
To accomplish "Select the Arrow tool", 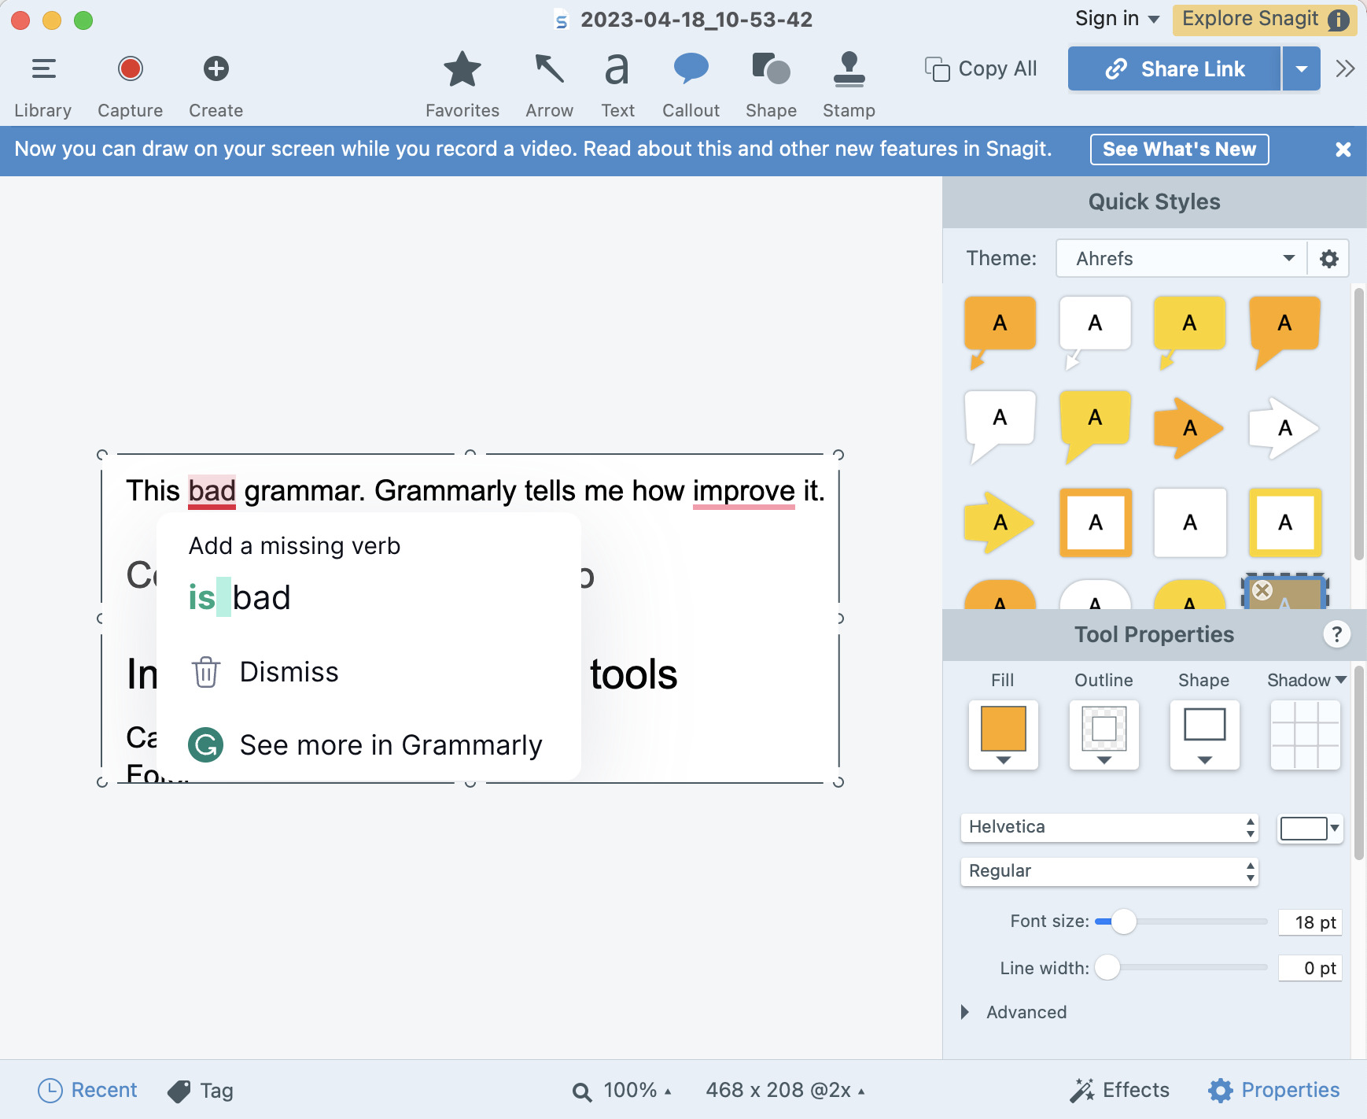I will coord(549,79).
